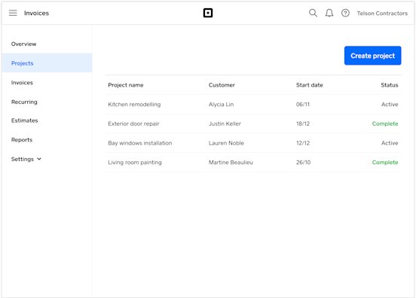This screenshot has width=416, height=298.
Task: Open Estimates in sidebar
Action: [x=24, y=120]
